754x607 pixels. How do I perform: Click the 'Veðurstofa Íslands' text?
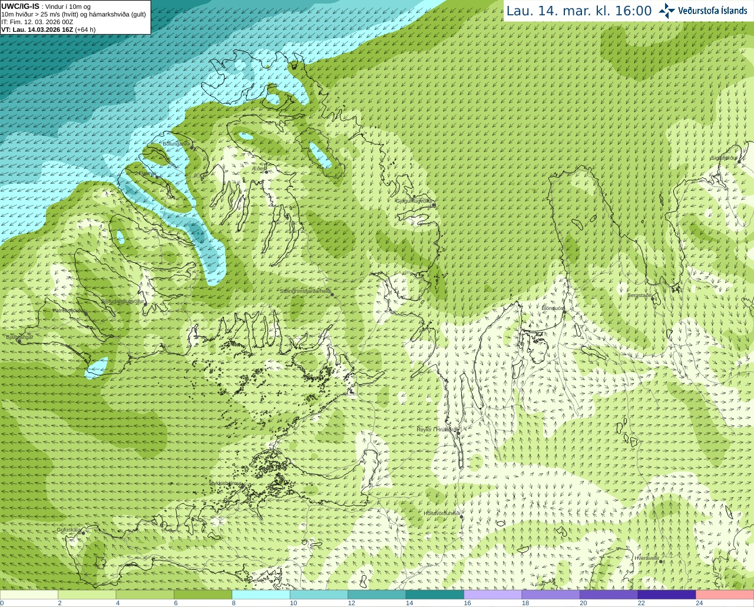(712, 11)
